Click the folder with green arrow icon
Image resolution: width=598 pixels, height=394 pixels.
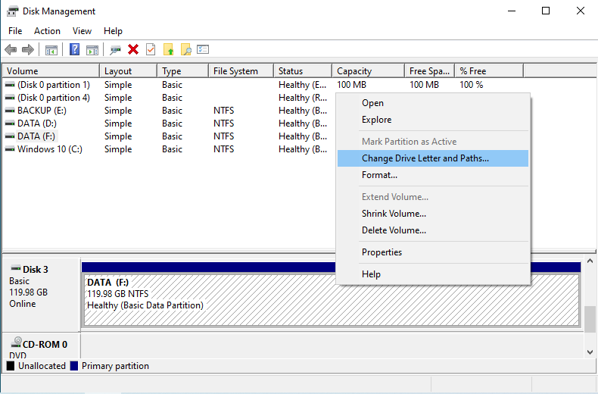point(168,50)
